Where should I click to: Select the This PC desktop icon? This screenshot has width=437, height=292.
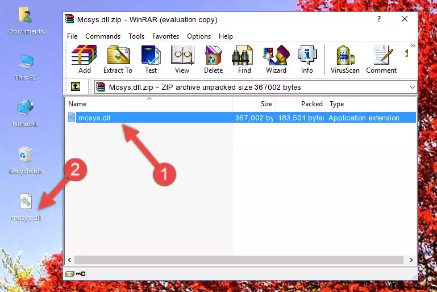pyautogui.click(x=26, y=67)
